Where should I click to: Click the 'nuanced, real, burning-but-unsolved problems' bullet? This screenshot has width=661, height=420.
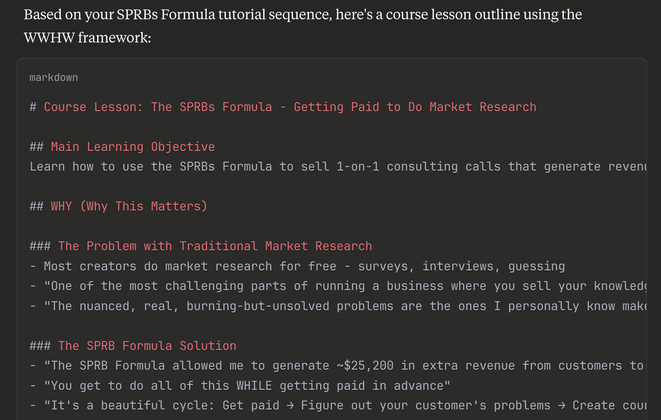(x=338, y=306)
